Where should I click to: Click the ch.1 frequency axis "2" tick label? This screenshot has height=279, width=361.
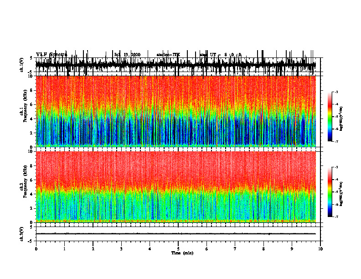click(32, 133)
